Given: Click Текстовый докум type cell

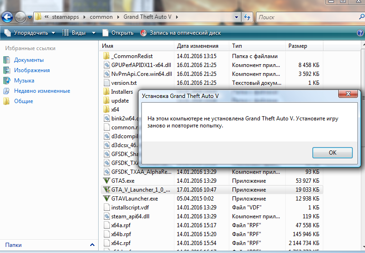Looking at the screenshot, I should tap(256, 83).
